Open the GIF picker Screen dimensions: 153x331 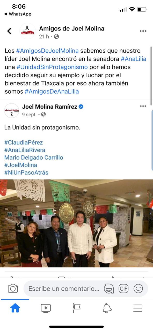click(123, 289)
